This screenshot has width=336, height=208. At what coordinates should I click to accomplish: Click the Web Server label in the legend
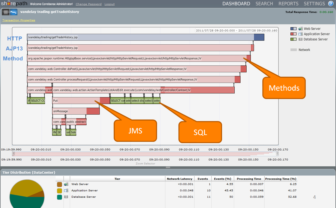coord(312,29)
